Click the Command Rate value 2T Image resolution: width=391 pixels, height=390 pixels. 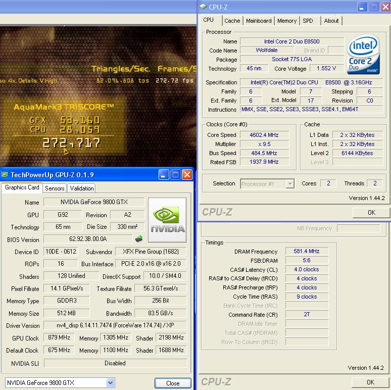pos(307,314)
